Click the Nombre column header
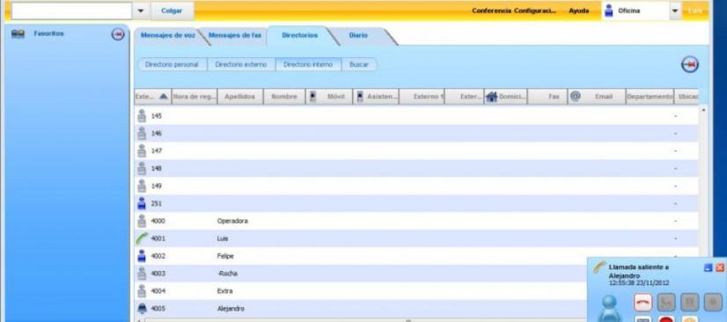 [x=284, y=97]
